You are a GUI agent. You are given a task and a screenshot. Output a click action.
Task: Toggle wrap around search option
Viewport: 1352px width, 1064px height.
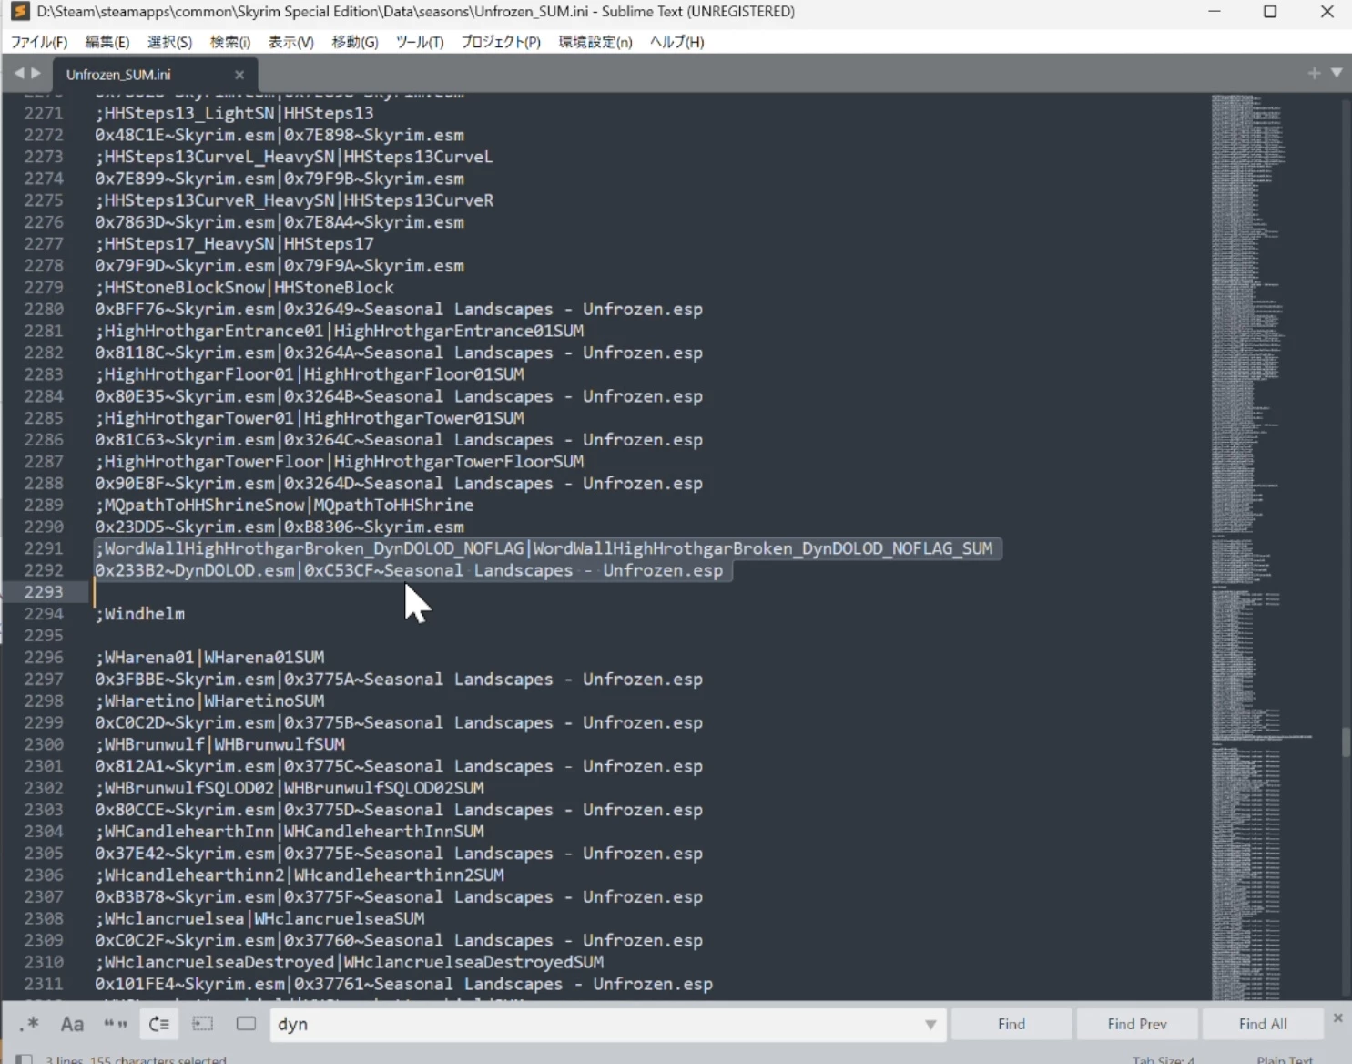click(159, 1024)
